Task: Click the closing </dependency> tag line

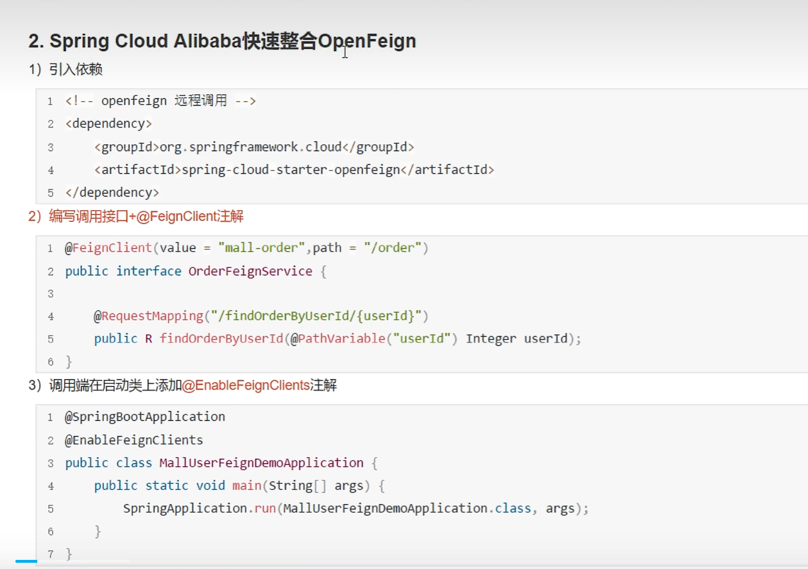Action: [x=112, y=193]
